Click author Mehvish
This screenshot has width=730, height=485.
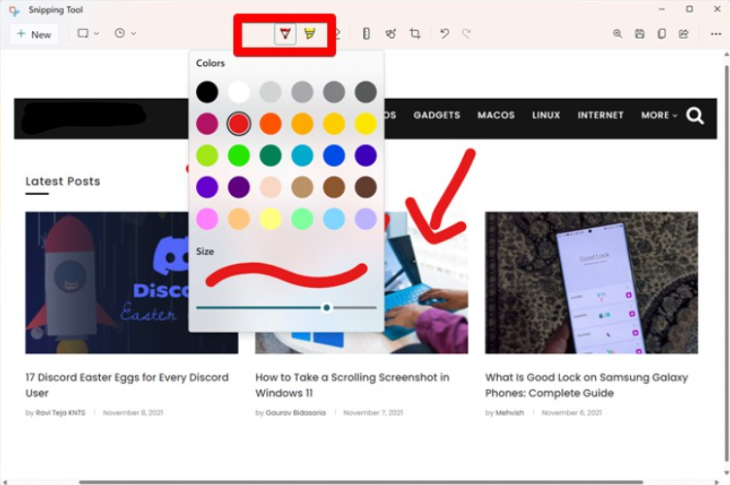pyautogui.click(x=510, y=412)
